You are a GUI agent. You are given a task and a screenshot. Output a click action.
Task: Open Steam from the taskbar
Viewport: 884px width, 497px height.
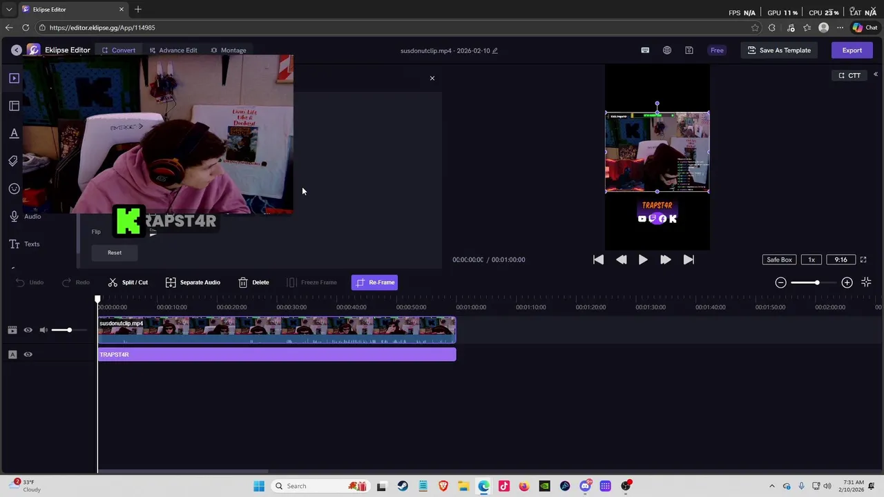(403, 486)
